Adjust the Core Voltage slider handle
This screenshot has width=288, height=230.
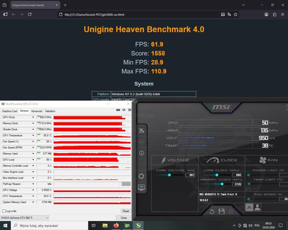(169, 175)
